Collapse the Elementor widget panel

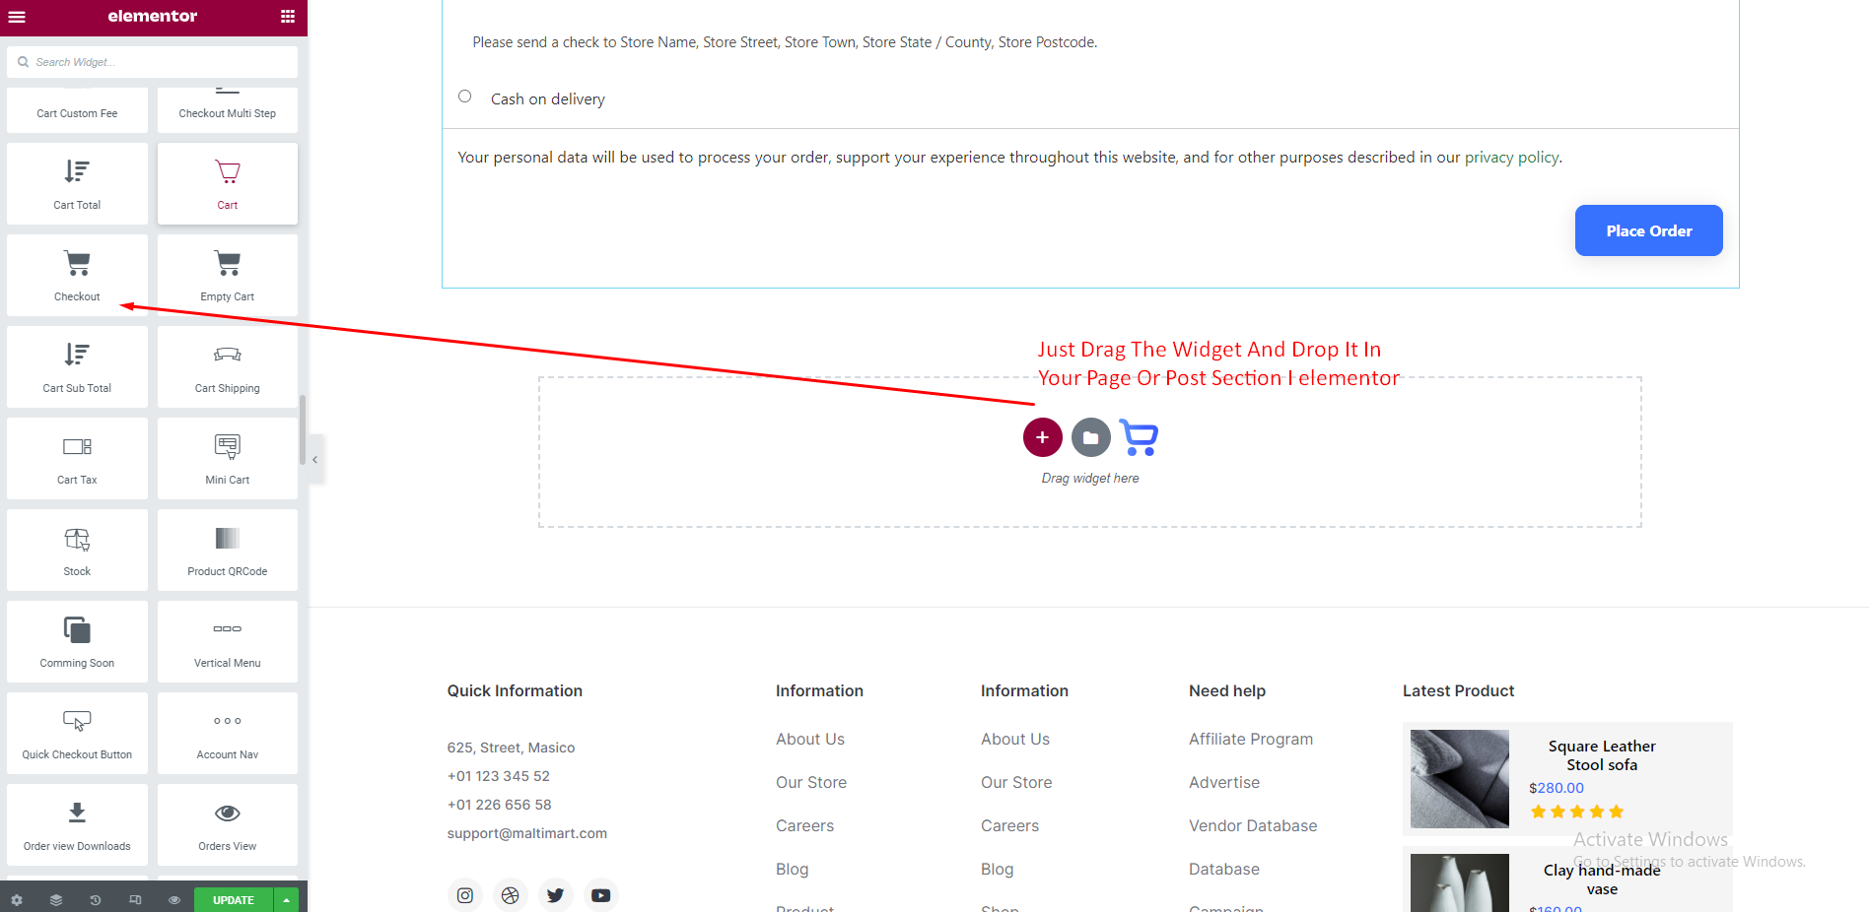click(314, 460)
